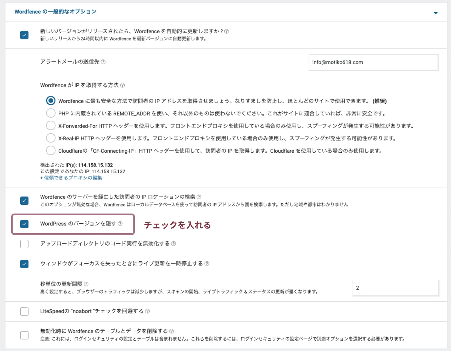Select the Cloudflare CF-Connecting-IP radio option
Image resolution: width=451 pixels, height=351 pixels.
tap(51, 150)
